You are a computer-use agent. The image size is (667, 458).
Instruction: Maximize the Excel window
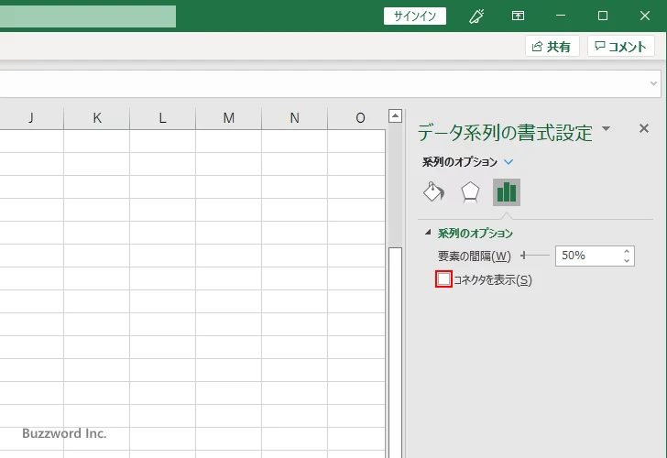[602, 16]
